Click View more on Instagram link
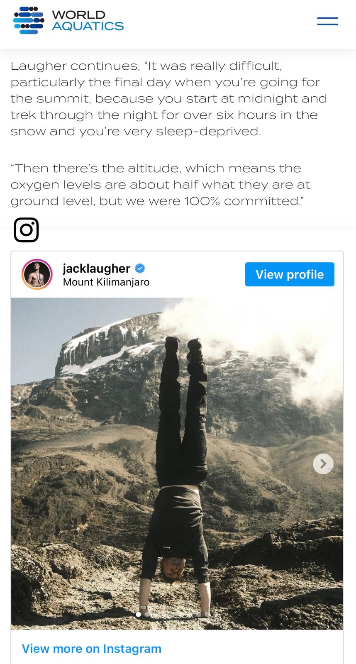The width and height of the screenshot is (356, 664). (x=91, y=648)
